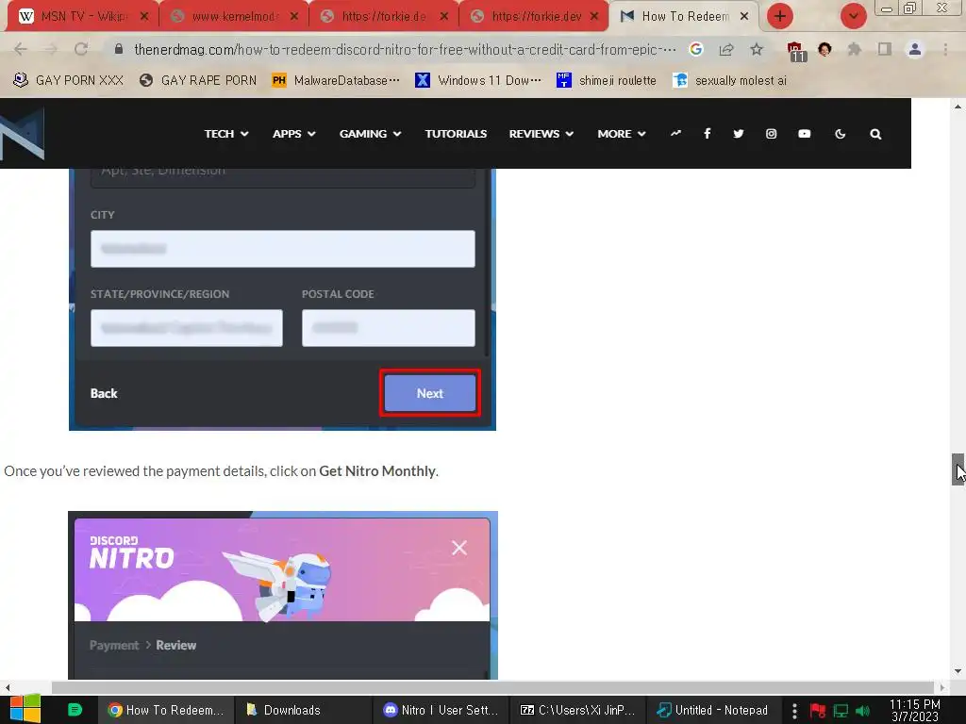Open the Windows Start menu
The image size is (966, 724).
[x=25, y=710]
